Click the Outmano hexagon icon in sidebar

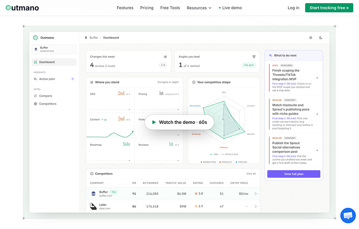pyautogui.click(x=35, y=38)
